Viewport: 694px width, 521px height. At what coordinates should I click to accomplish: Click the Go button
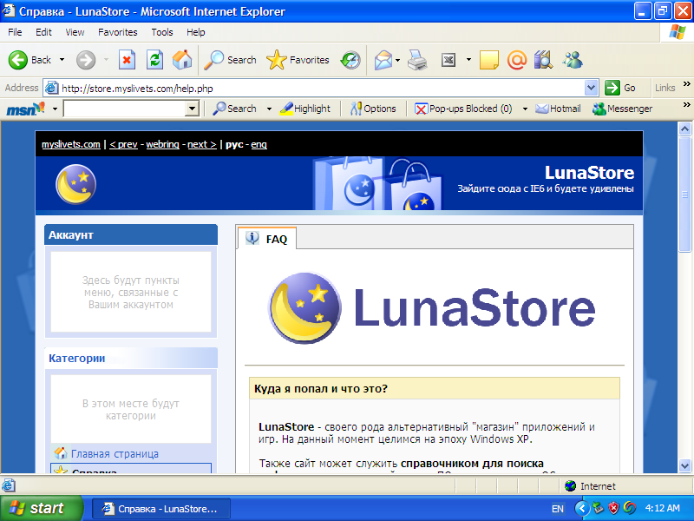pos(620,88)
